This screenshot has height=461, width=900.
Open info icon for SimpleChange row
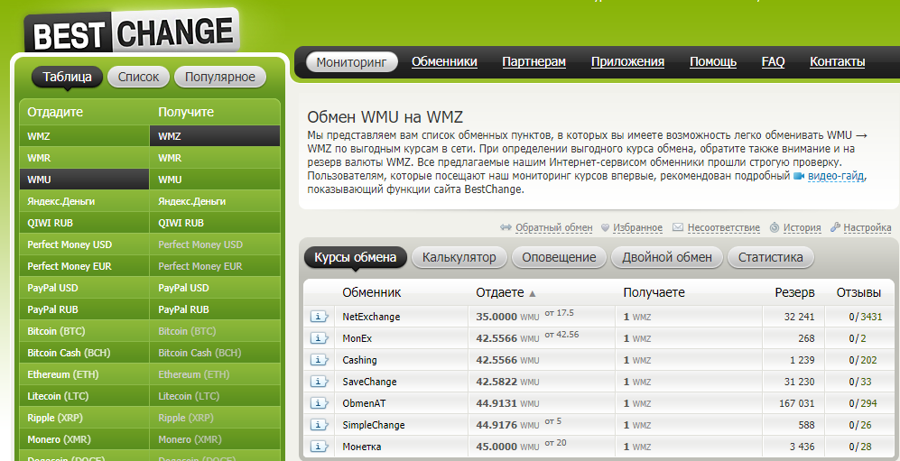(x=320, y=426)
